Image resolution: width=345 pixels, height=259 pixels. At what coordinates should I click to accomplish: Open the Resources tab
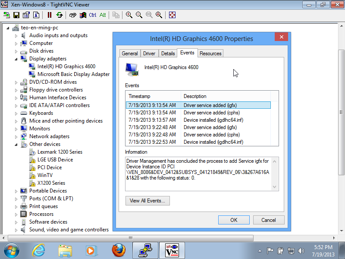tap(210, 54)
